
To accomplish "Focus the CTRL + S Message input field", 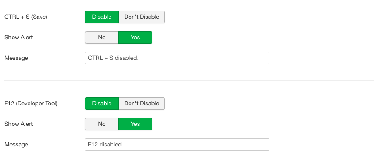I will point(177,58).
